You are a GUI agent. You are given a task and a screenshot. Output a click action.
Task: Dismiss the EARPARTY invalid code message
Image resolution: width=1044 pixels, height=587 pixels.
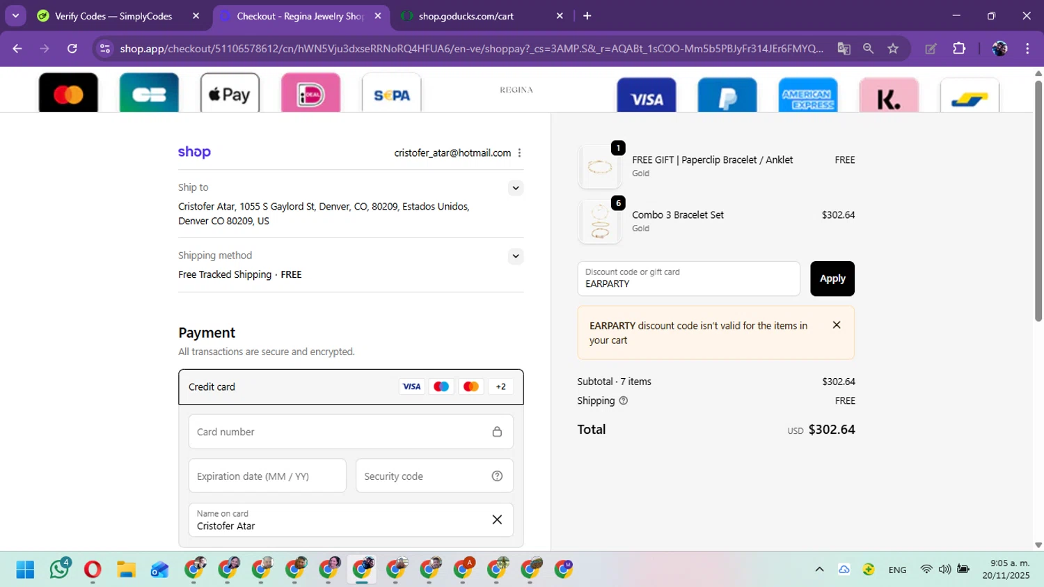pyautogui.click(x=837, y=325)
